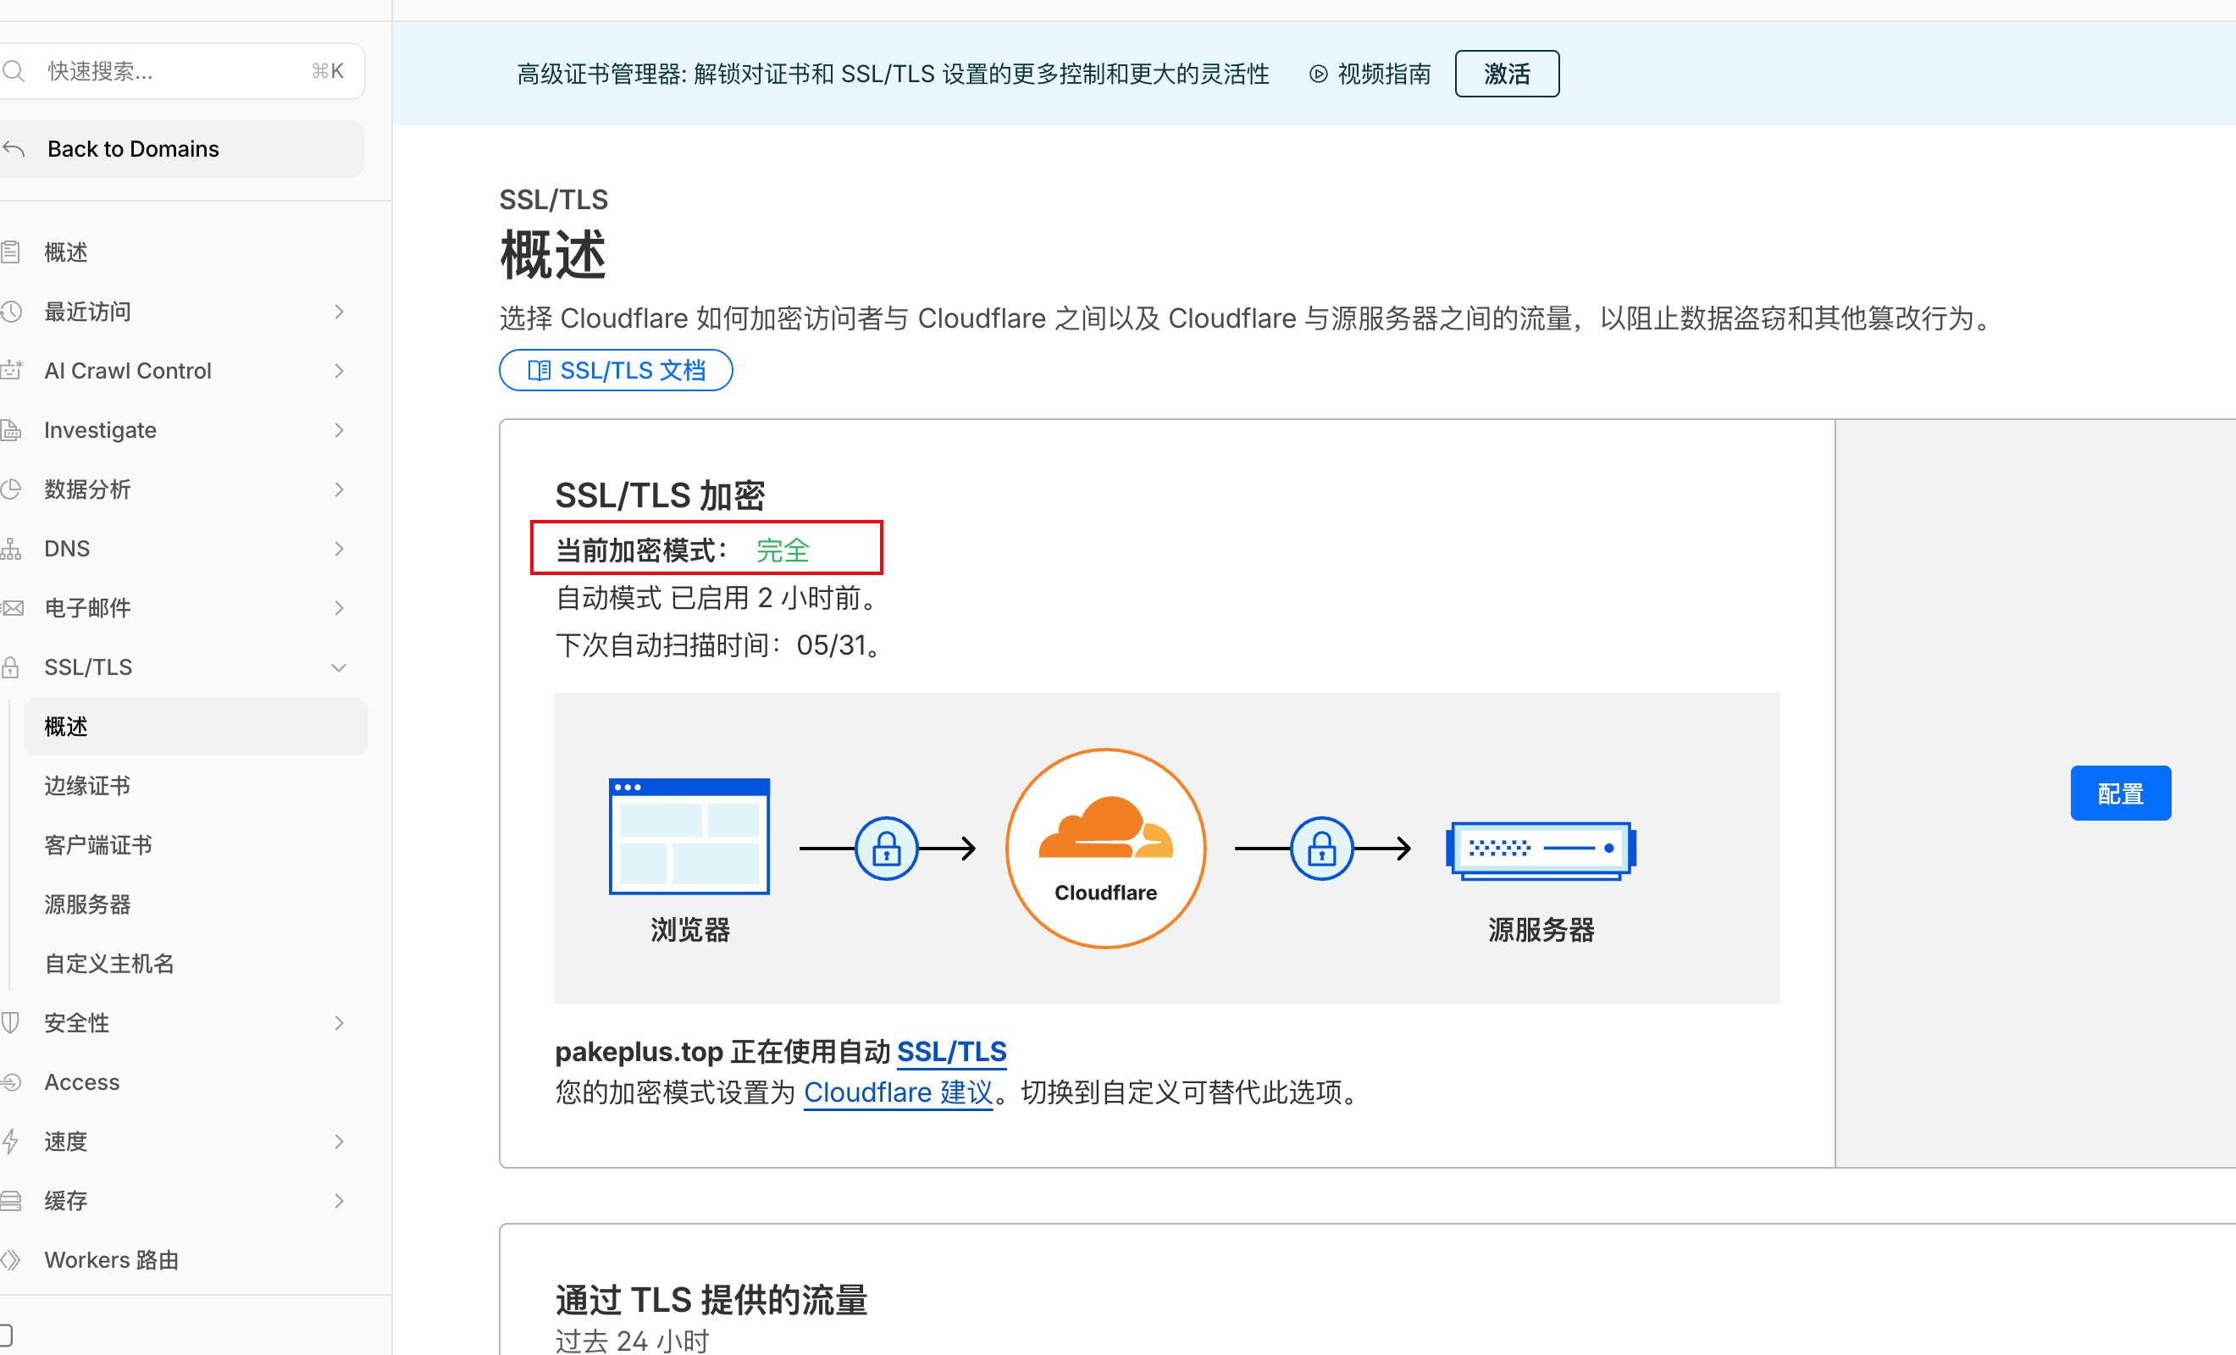
Task: Click the 过去 24 小时 label
Action: (632, 1341)
